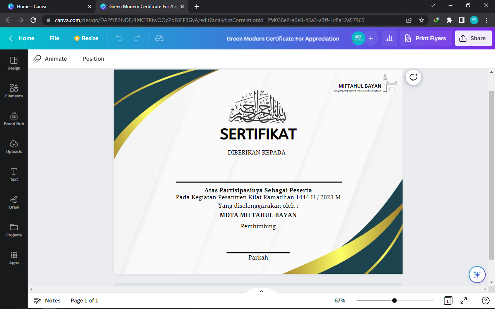Screen dimensions: 495x309
Task: Adjust the zoom slider handle
Action: coord(394,301)
